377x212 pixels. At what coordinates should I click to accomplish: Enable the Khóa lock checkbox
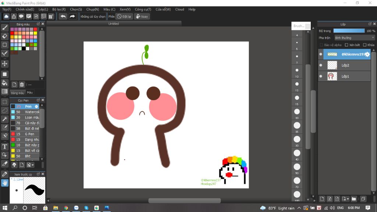tap(364, 45)
